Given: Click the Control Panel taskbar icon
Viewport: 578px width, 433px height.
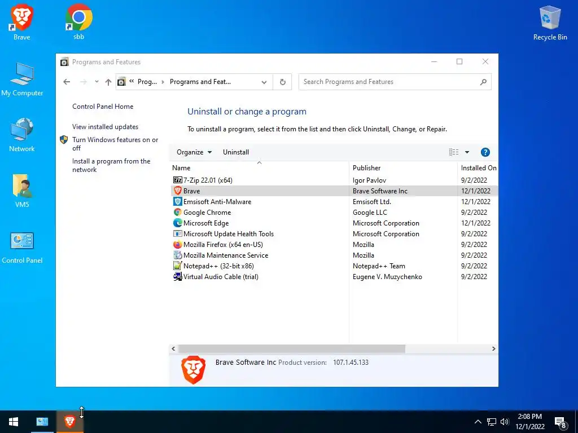Looking at the screenshot, I should click(42, 422).
